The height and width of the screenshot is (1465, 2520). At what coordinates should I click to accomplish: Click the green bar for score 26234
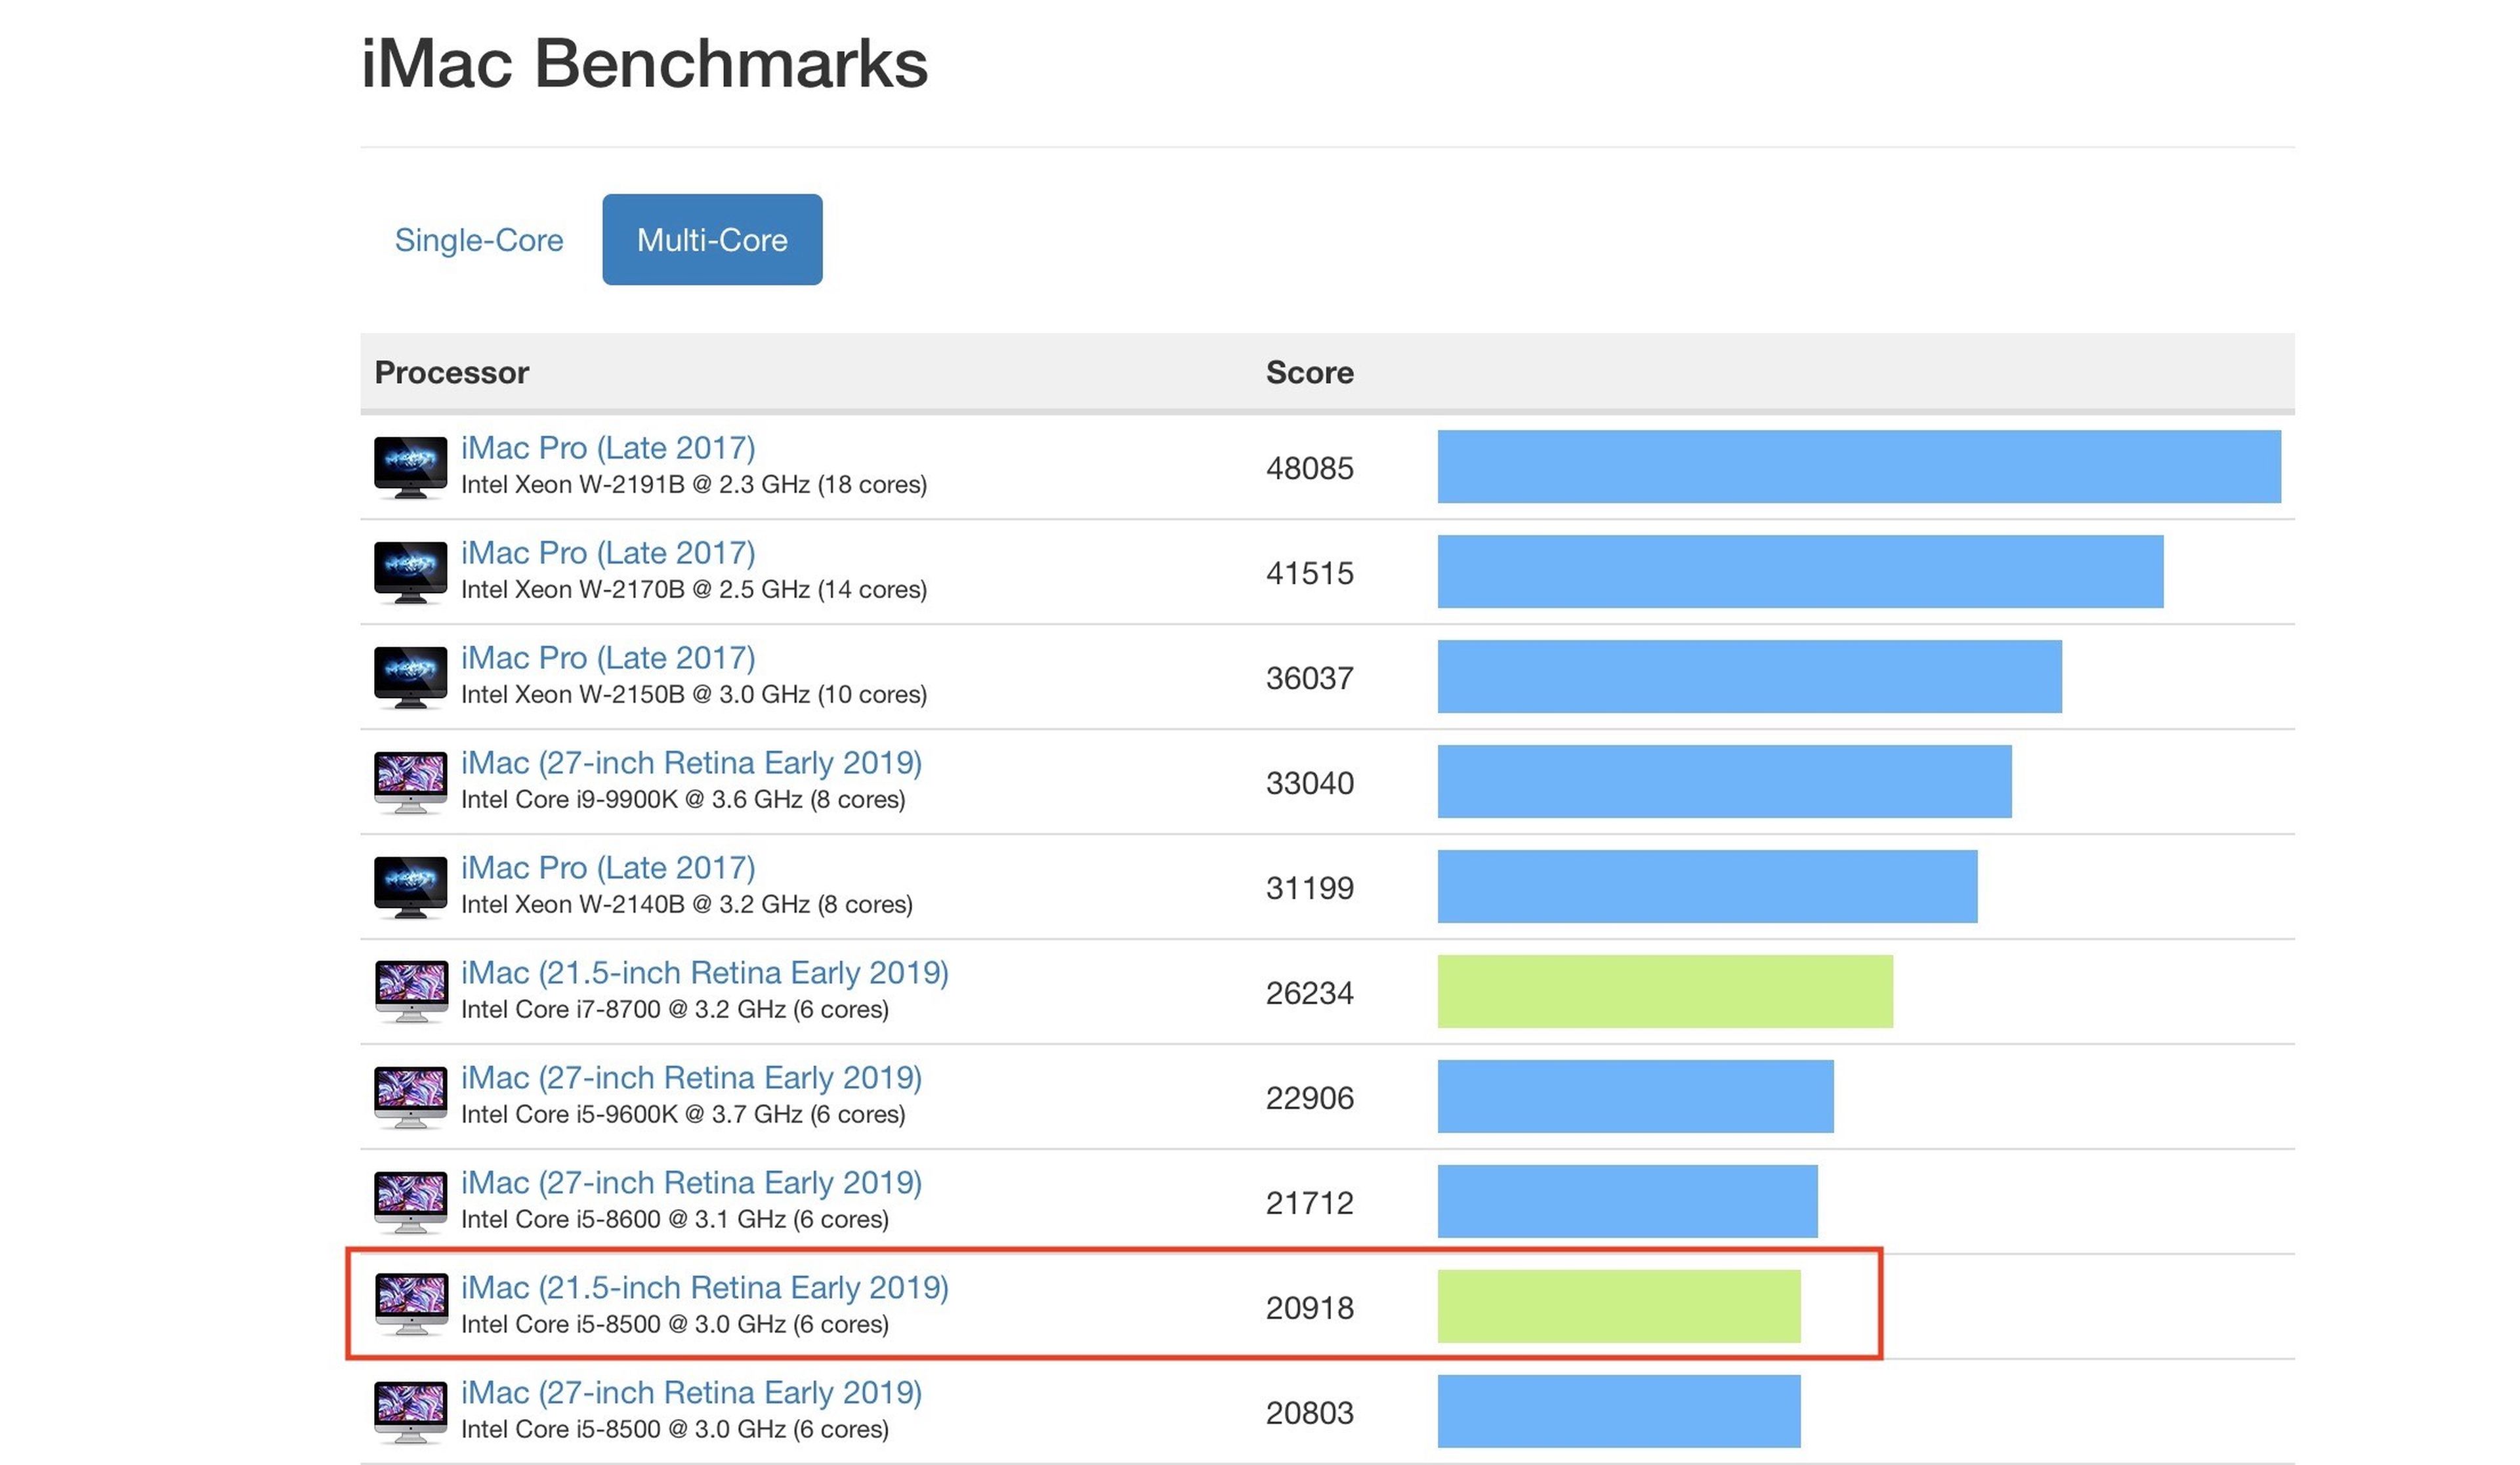(x=1665, y=992)
